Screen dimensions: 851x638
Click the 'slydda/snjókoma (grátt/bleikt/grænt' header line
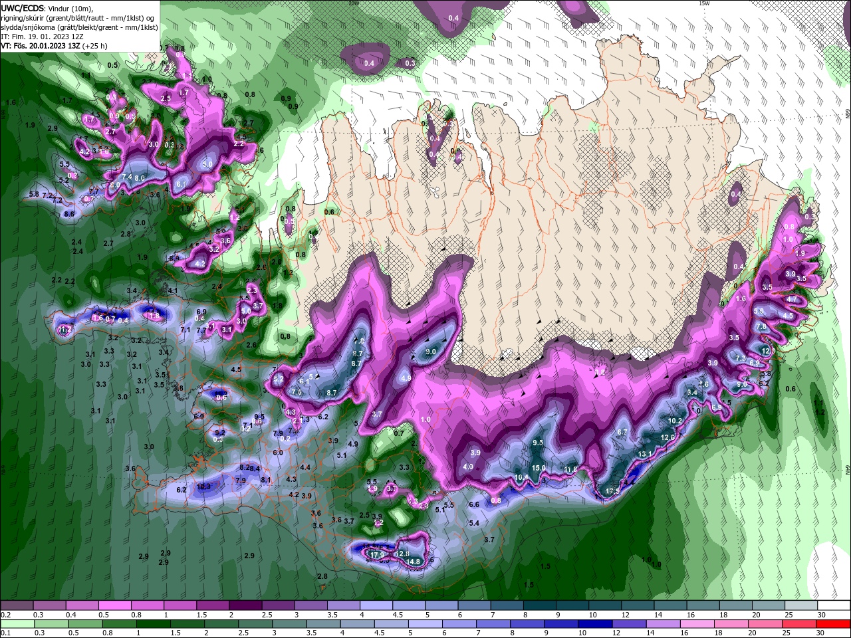[x=80, y=27]
